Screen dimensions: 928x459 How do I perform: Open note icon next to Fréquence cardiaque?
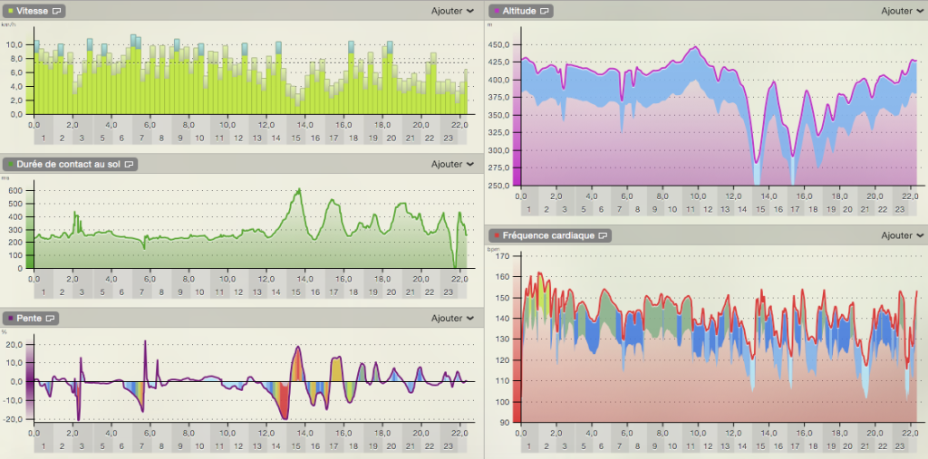603,235
